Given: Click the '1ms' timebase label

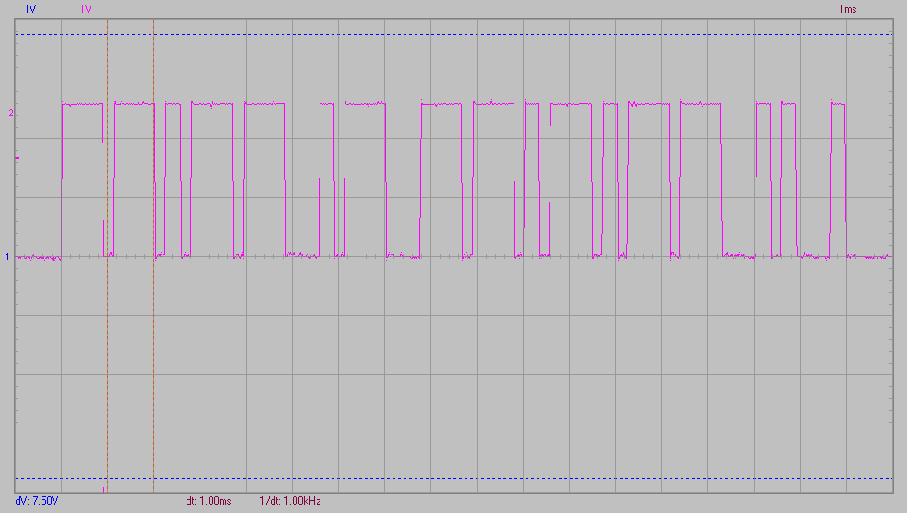Looking at the screenshot, I should pos(847,9).
